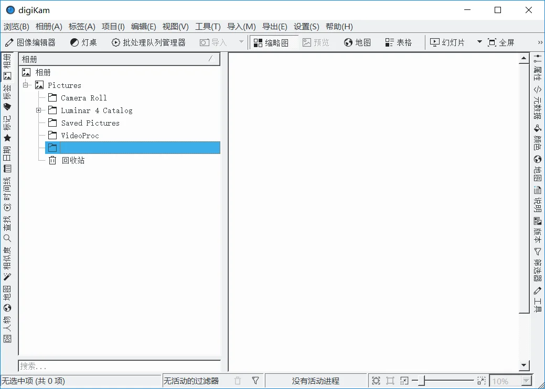The image size is (545, 389).
Task: Open the Tools (工具) menu
Action: coord(207,26)
